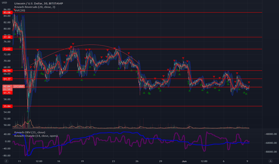
Task: Click the 72.00 price scale value
Action: [x=7, y=55]
